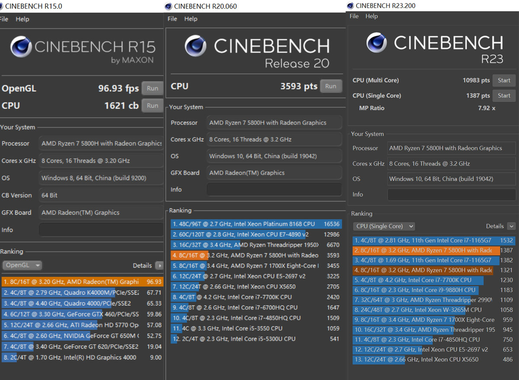This screenshot has width=519, height=380.
Task: Open the Help menu in Cinebench R15
Action: click(22, 19)
